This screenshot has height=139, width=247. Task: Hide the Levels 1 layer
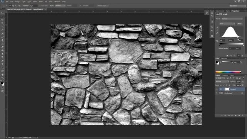point(217,89)
